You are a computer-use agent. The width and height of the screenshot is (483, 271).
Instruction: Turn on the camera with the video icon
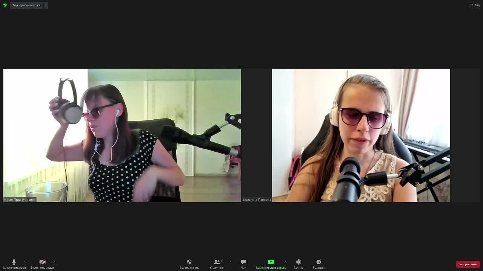(x=42, y=262)
